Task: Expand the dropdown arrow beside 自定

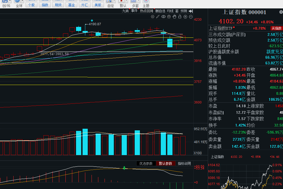Action: [x=114, y=1]
